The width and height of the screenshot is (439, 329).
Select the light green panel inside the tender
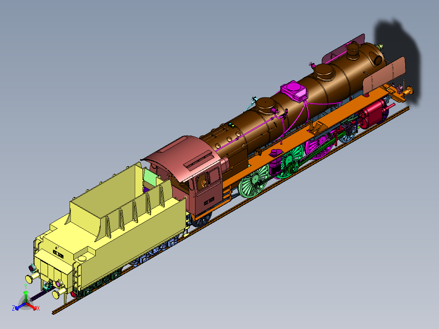pos(151,177)
